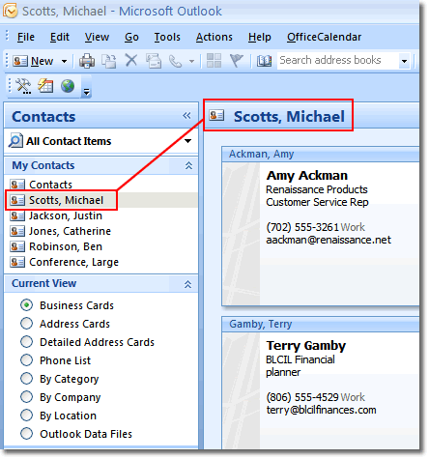This screenshot has width=429, height=459.
Task: Select Address Cards view
Action: (26, 323)
